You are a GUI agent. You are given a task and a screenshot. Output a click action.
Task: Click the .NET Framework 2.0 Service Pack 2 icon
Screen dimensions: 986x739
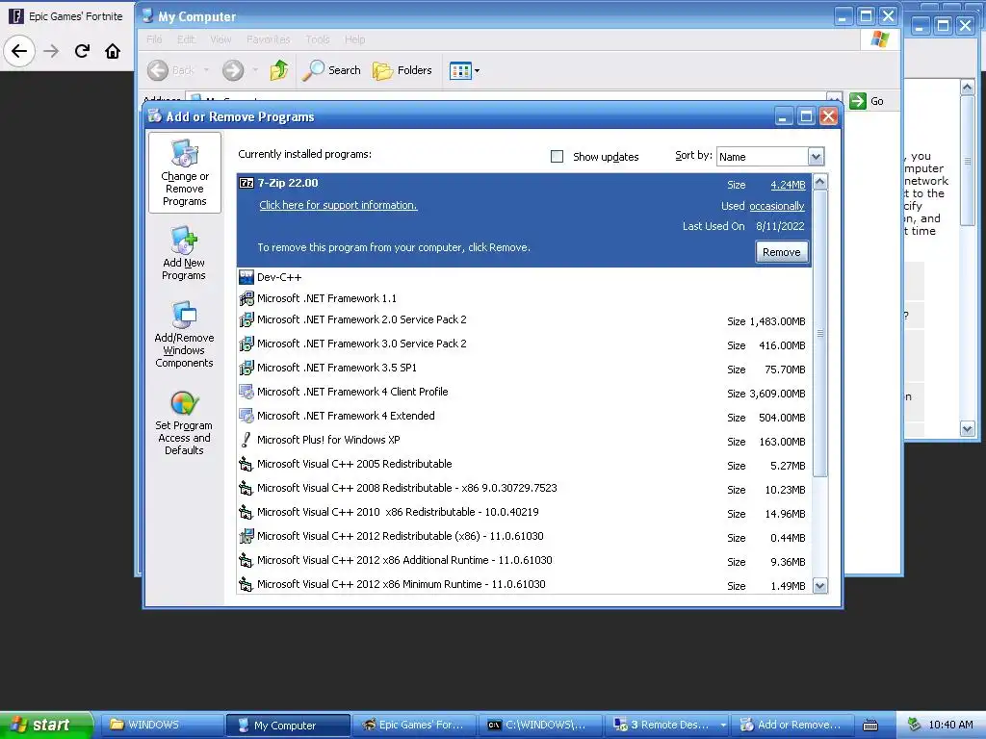[246, 319]
